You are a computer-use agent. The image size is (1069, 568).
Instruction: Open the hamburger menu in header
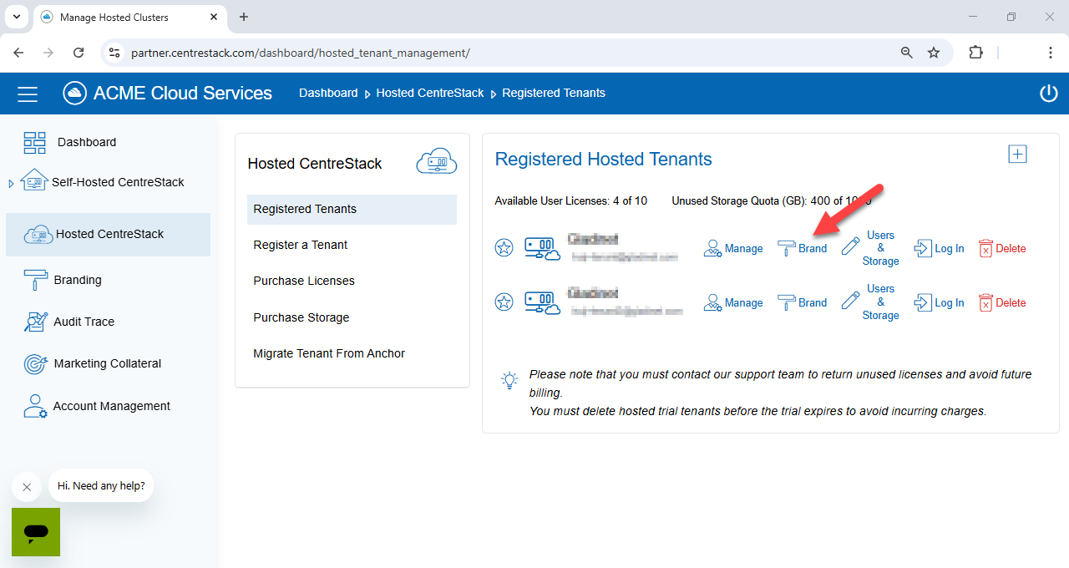(28, 94)
